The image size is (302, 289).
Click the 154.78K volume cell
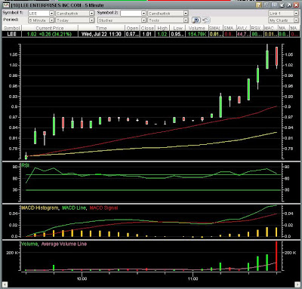[x=197, y=34]
